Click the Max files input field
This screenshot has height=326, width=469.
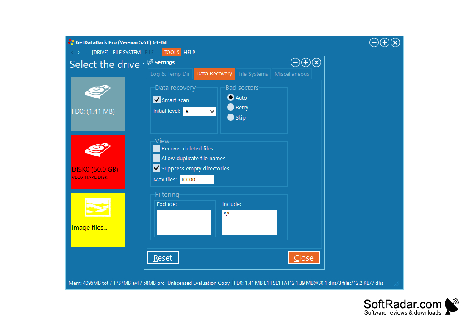point(197,180)
